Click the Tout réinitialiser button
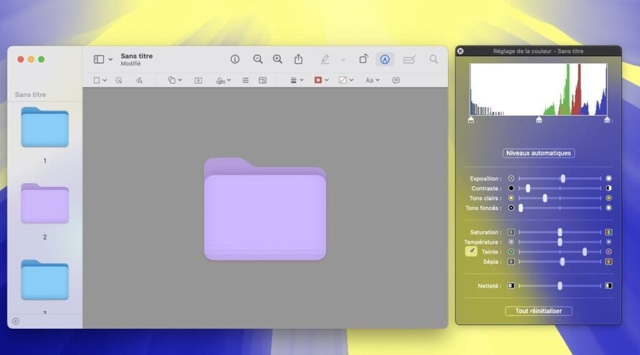Viewport: 640px width, 355px height. (x=538, y=311)
